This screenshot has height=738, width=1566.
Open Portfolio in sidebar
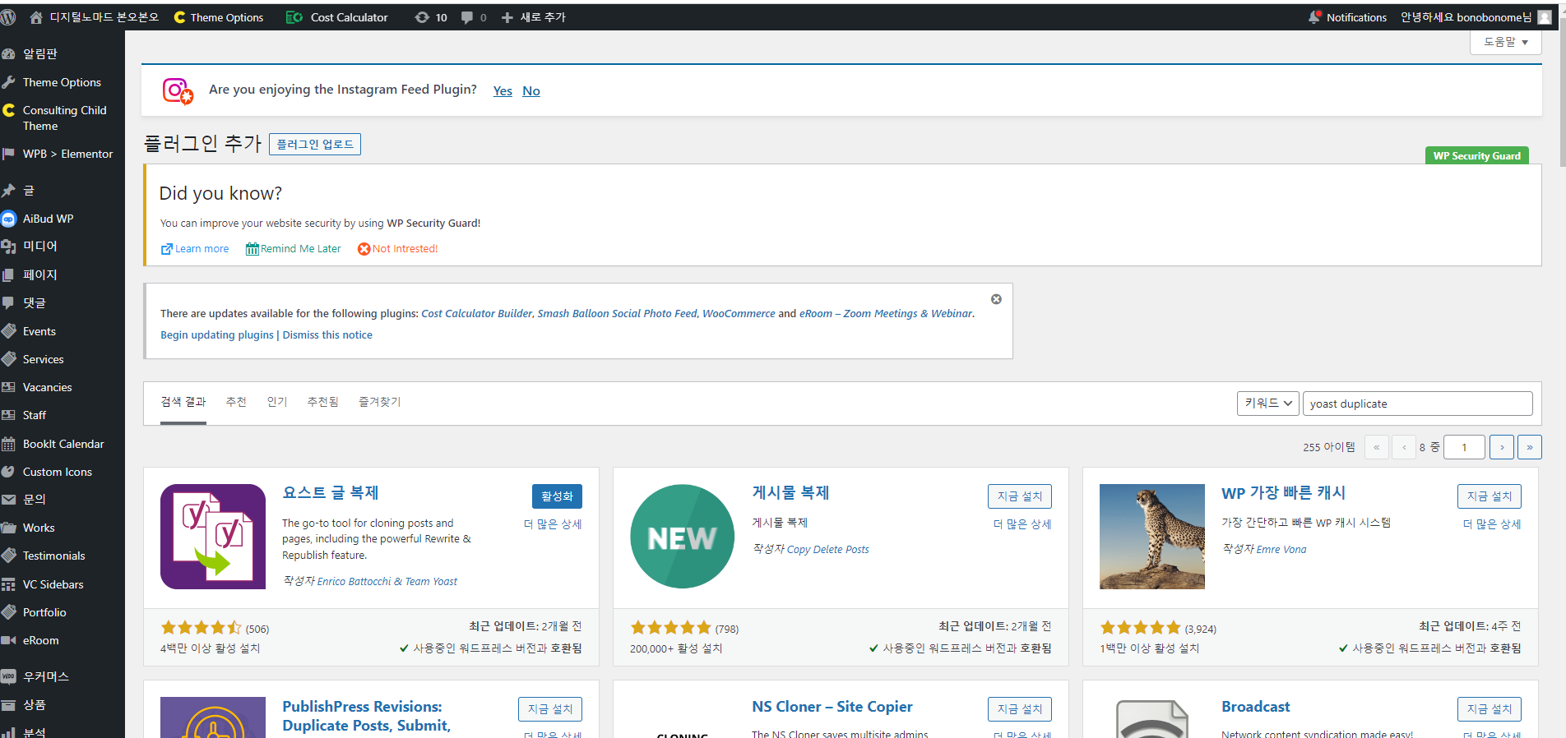[x=44, y=612]
